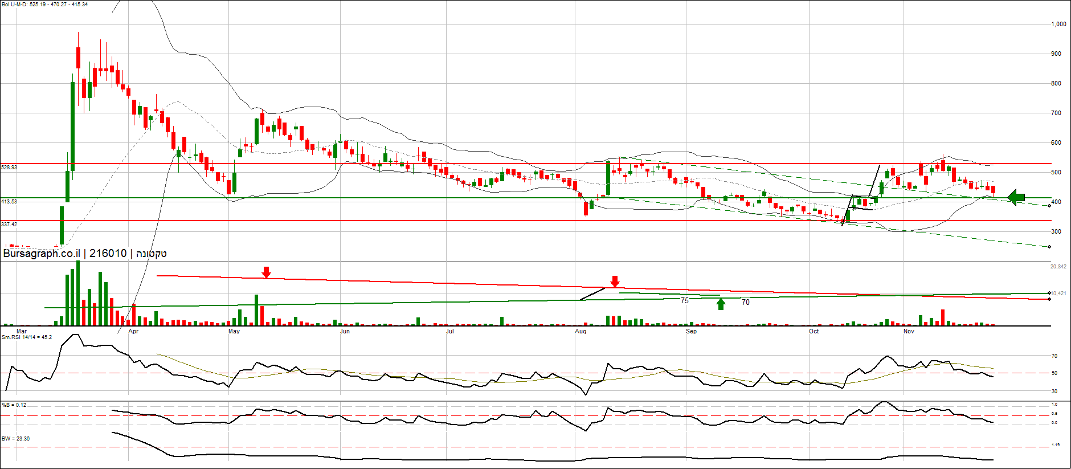Click the 1,000 price axis label
Image resolution: width=1071 pixels, height=469 pixels.
pos(1058,24)
